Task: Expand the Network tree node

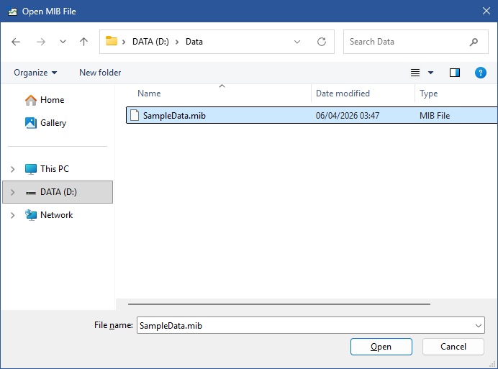Action: click(x=12, y=215)
